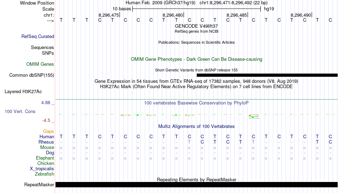Click the chr1:8,296,471-8,296,492 position text

233,3
